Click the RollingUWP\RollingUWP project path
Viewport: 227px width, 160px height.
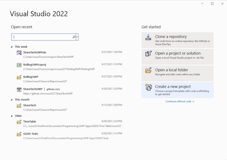[59, 69]
